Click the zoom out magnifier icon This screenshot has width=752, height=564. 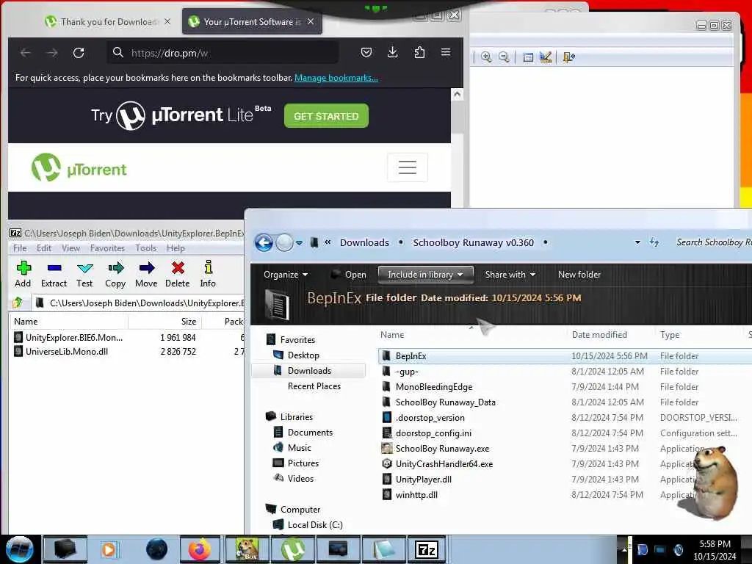(x=504, y=57)
